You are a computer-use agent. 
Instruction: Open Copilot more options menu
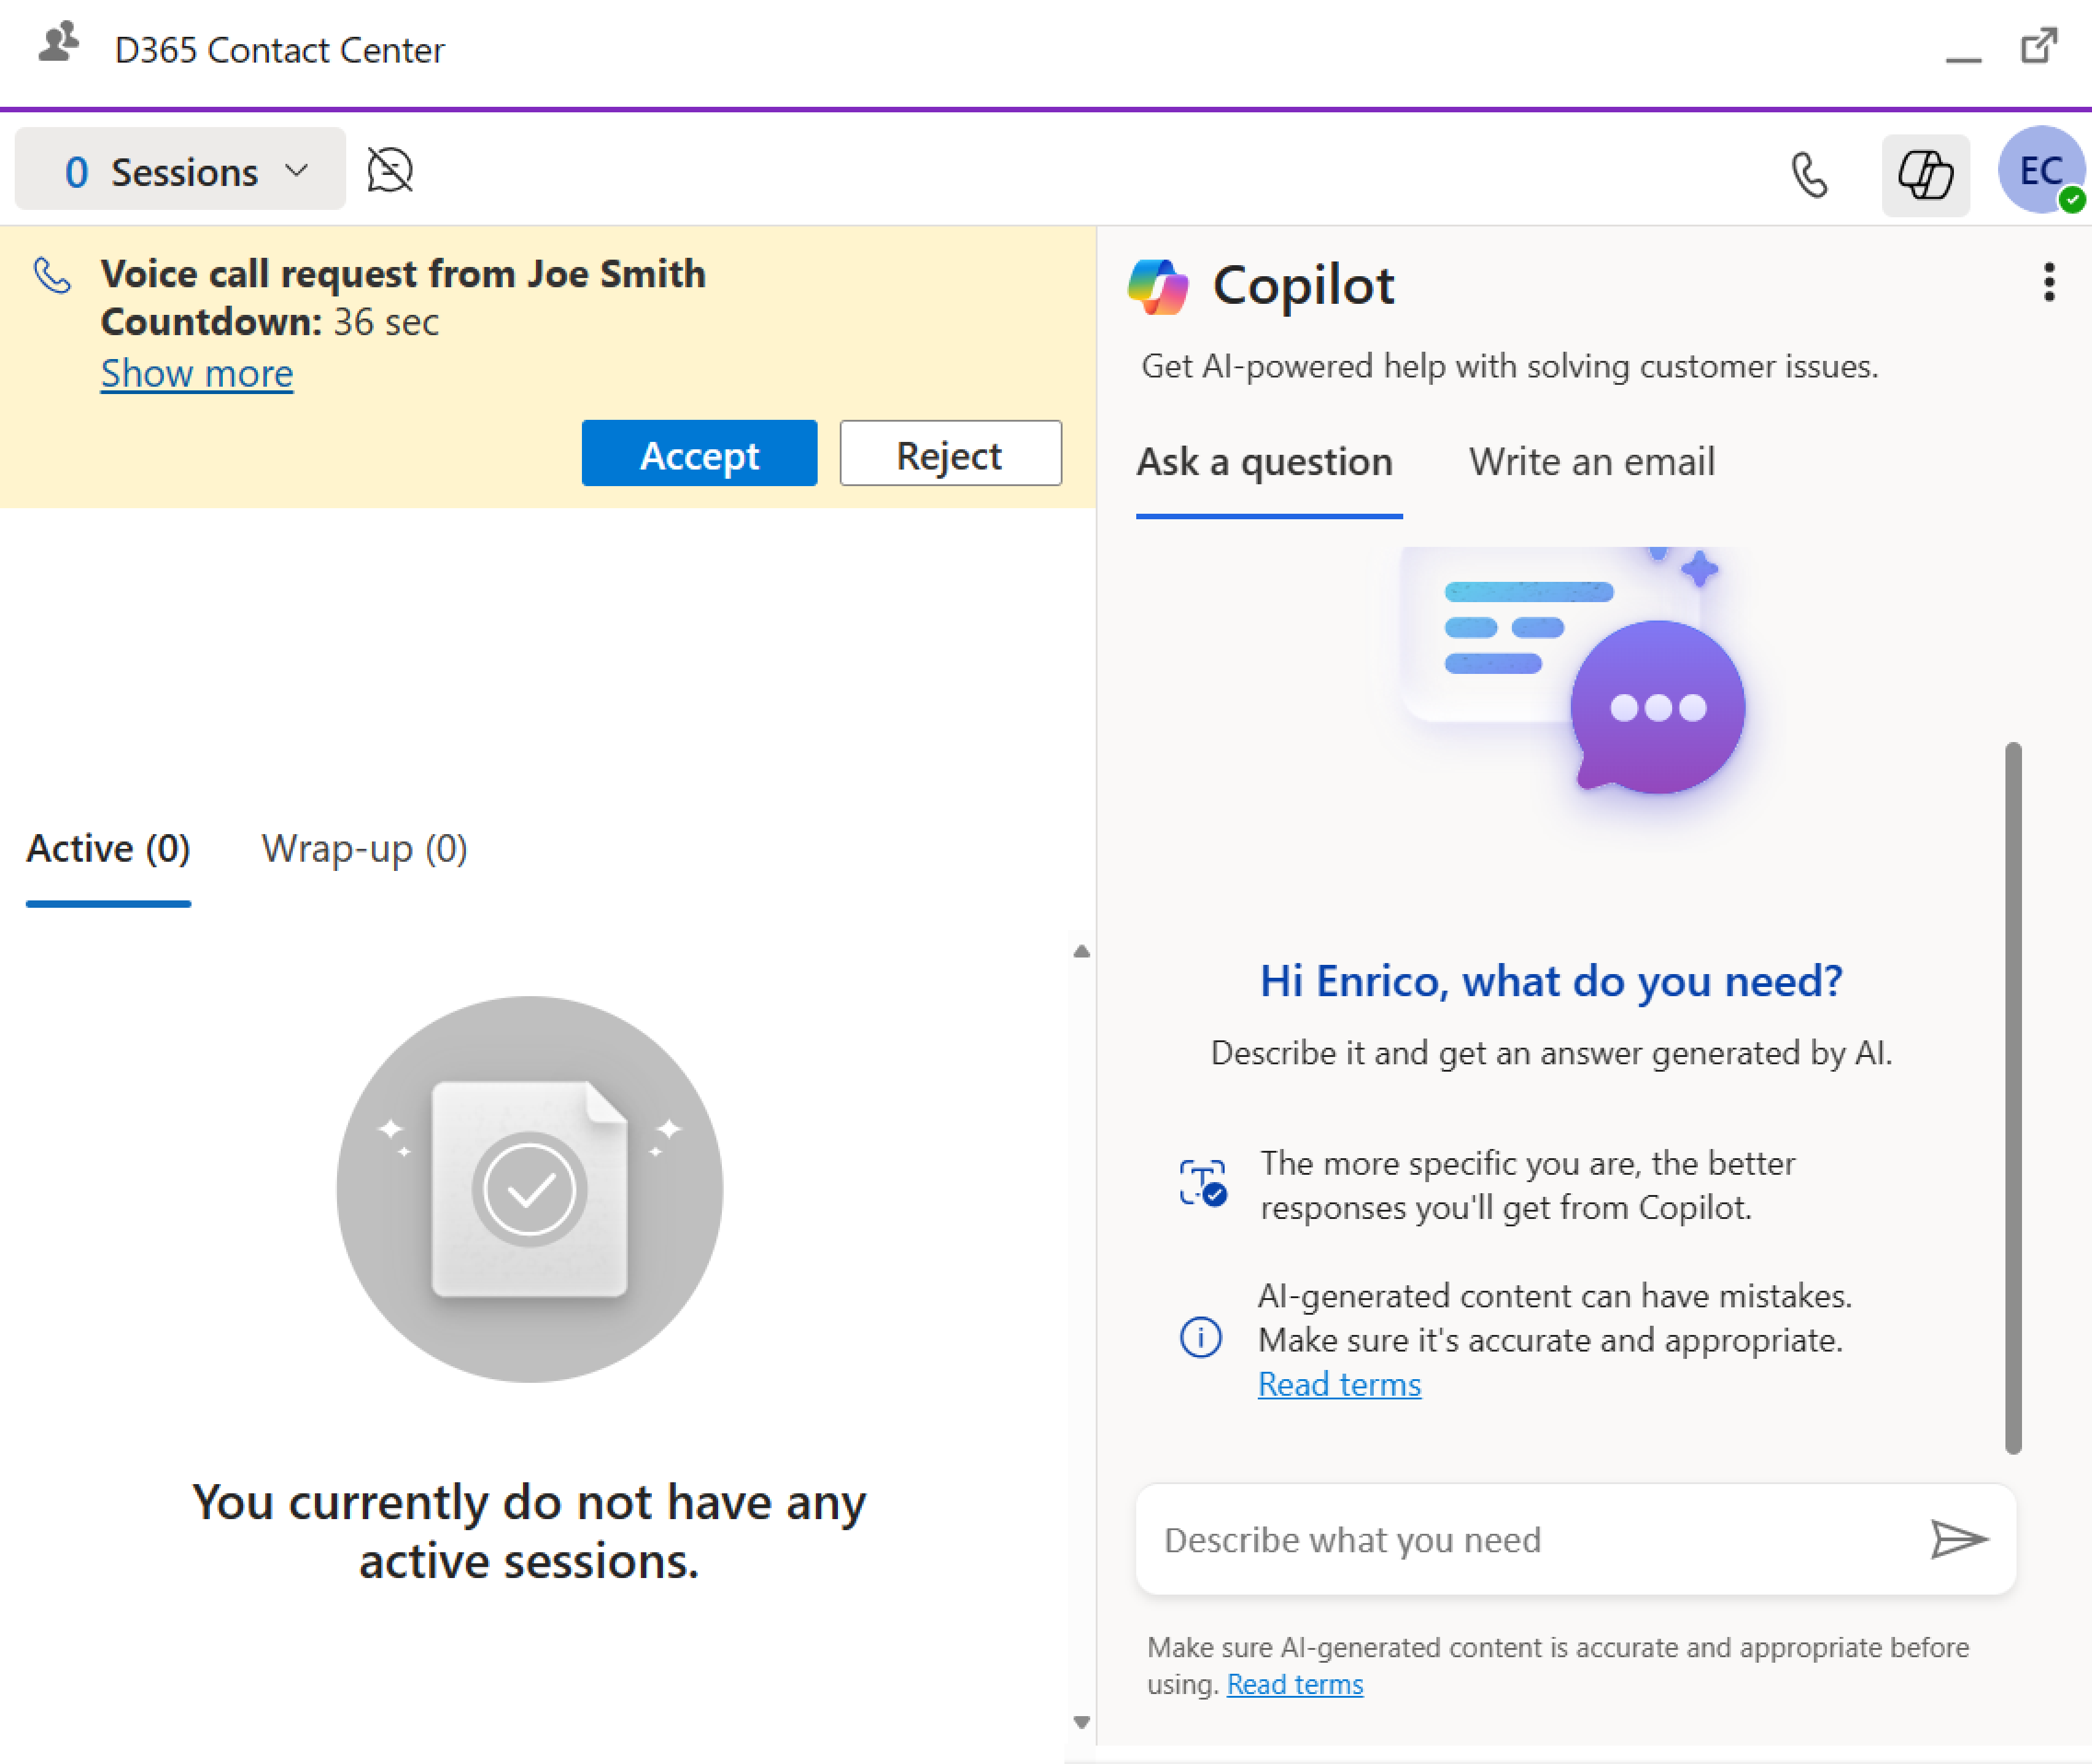click(2049, 283)
